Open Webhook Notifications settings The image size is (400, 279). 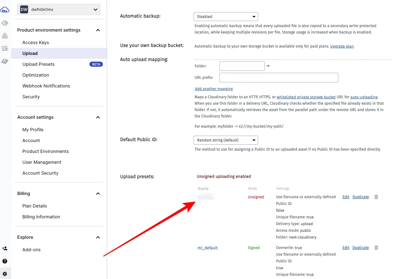(x=46, y=86)
